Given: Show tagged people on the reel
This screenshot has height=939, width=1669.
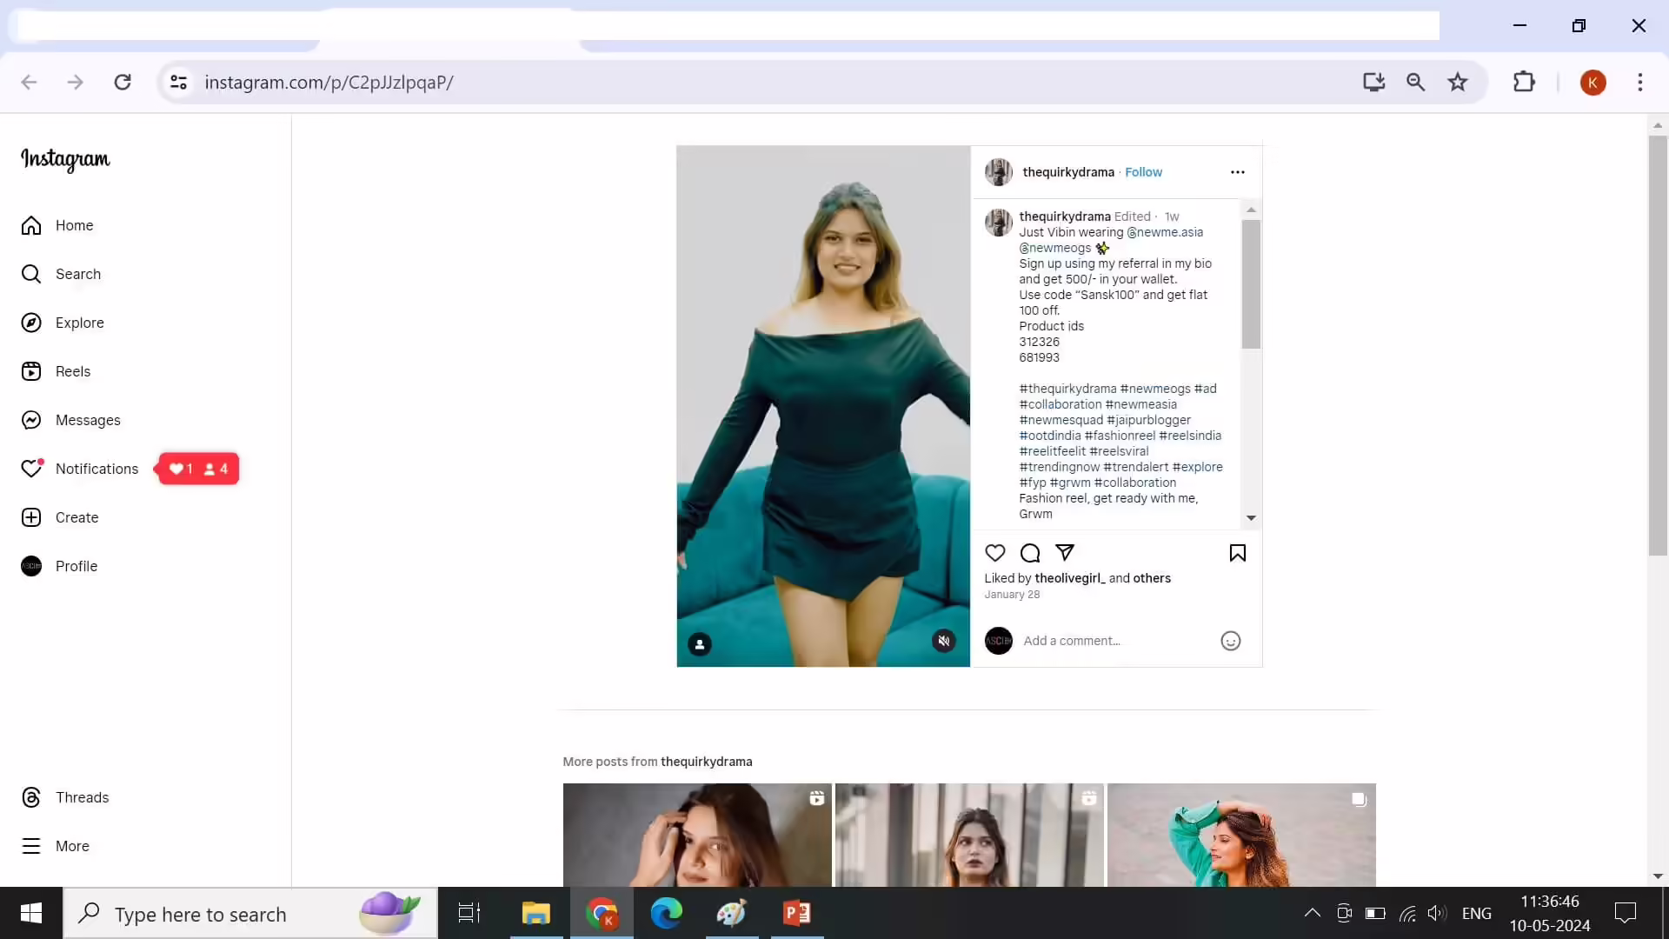Looking at the screenshot, I should pos(700,644).
